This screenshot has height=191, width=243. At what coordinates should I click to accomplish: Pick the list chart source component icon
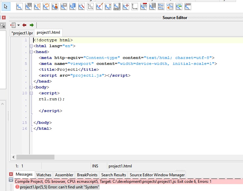(28, 7)
